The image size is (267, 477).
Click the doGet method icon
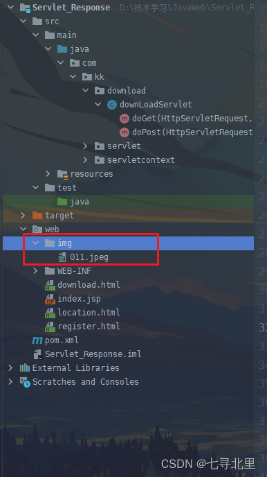(125, 119)
